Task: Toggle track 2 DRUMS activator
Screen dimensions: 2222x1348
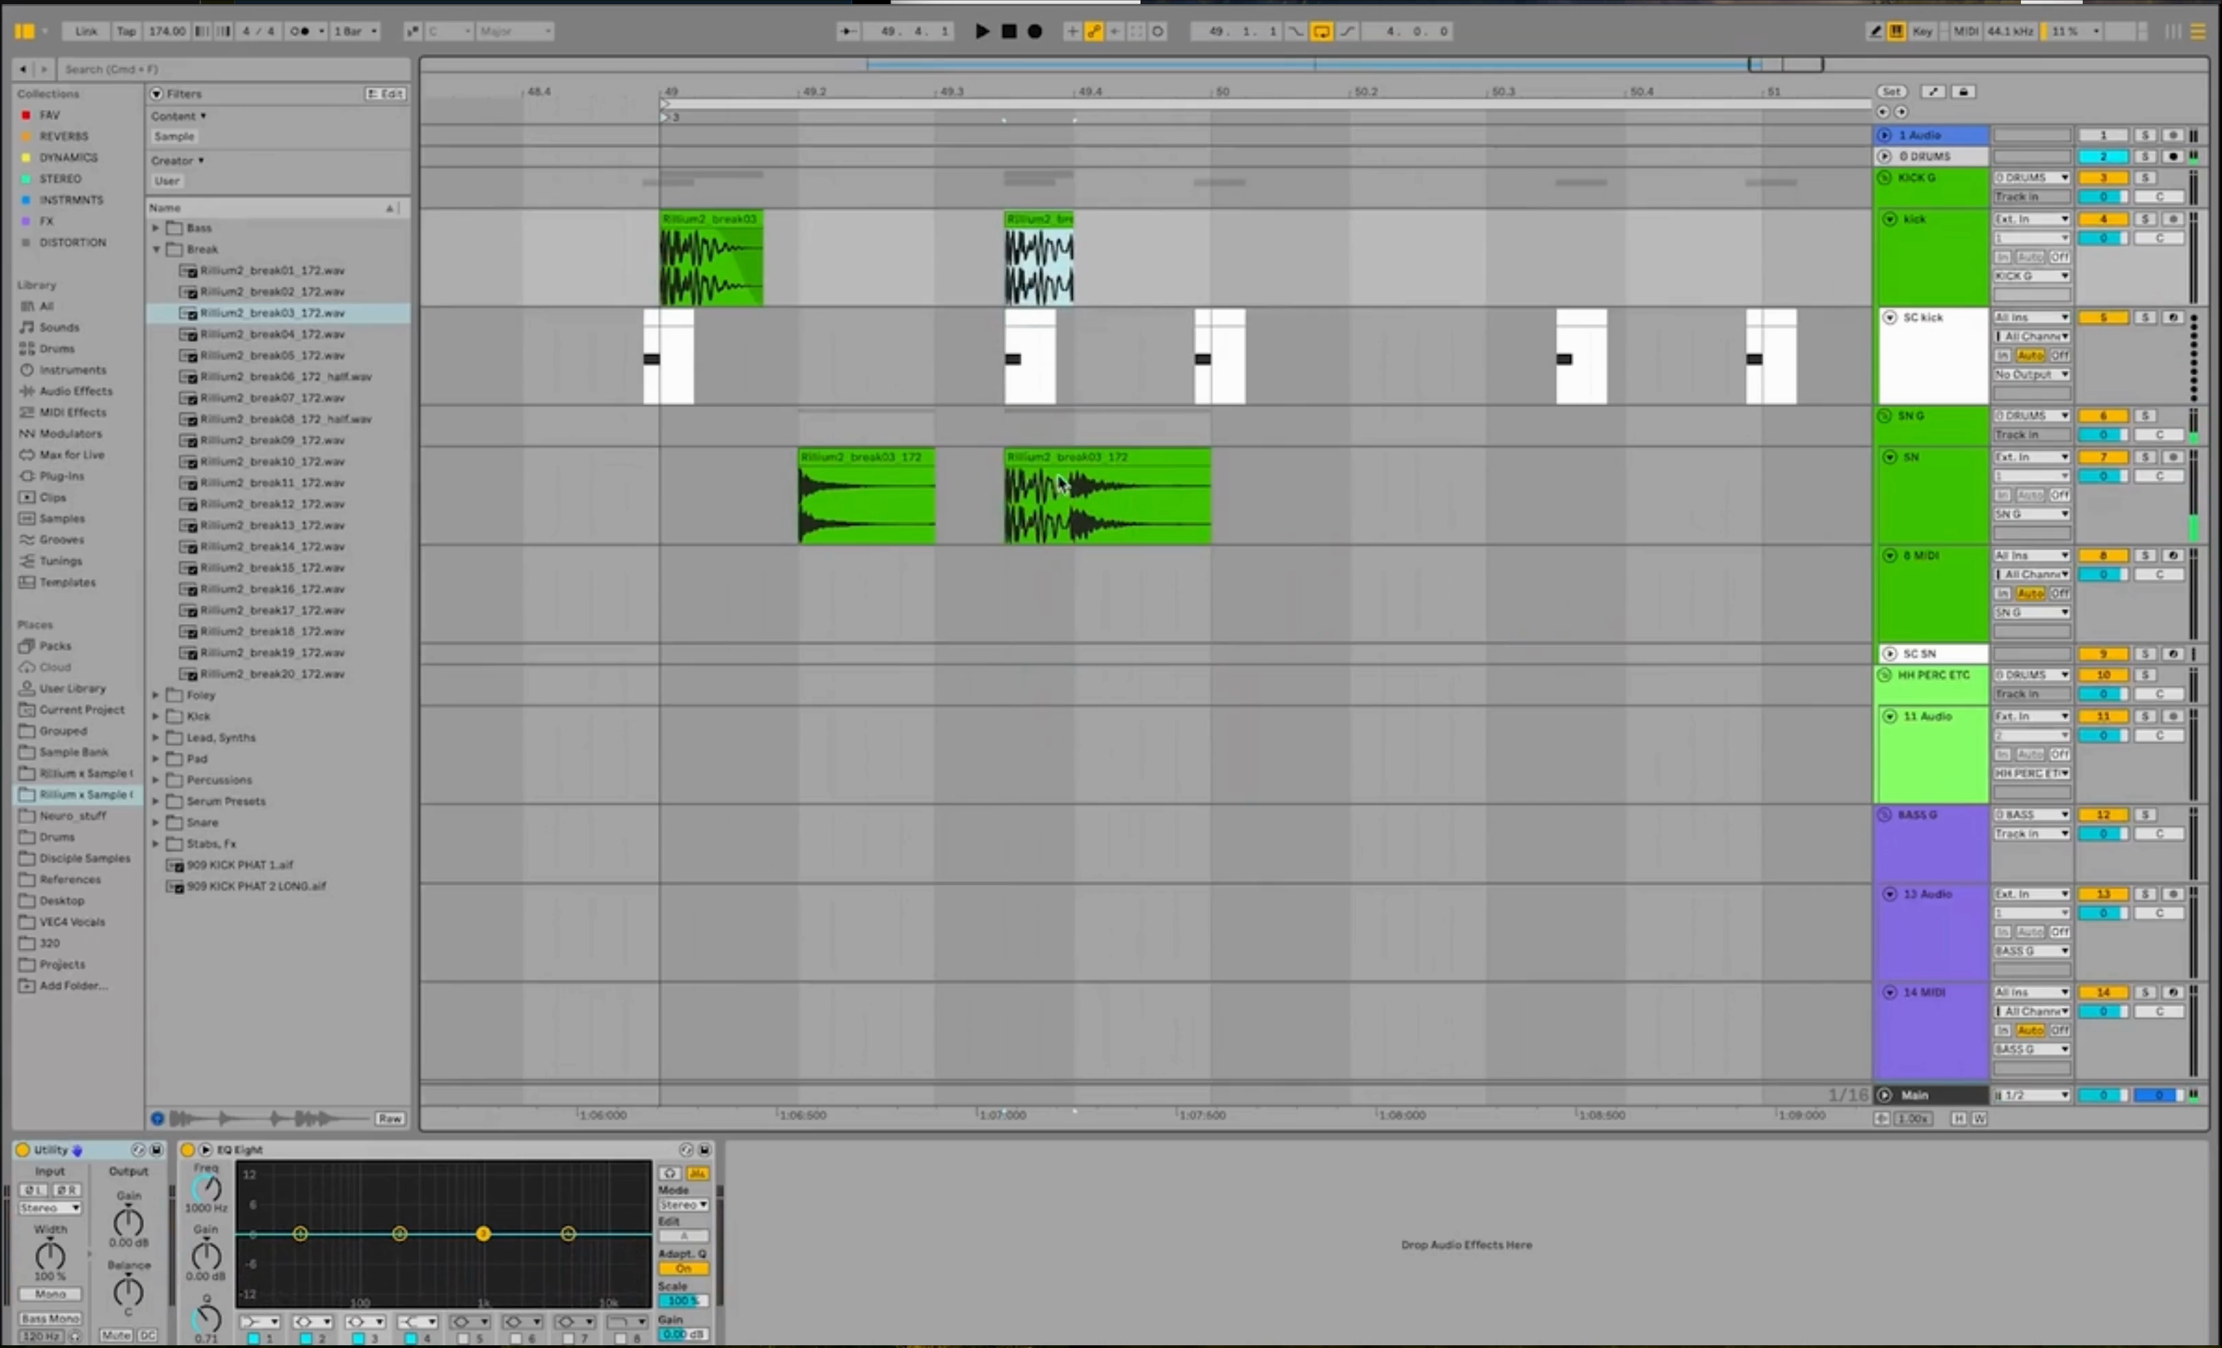Action: click(2103, 156)
